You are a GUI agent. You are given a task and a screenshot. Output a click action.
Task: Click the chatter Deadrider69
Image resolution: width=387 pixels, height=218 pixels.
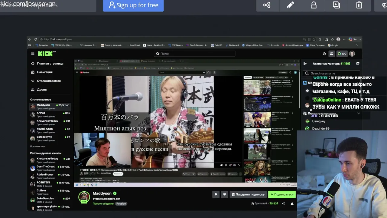click(320, 128)
